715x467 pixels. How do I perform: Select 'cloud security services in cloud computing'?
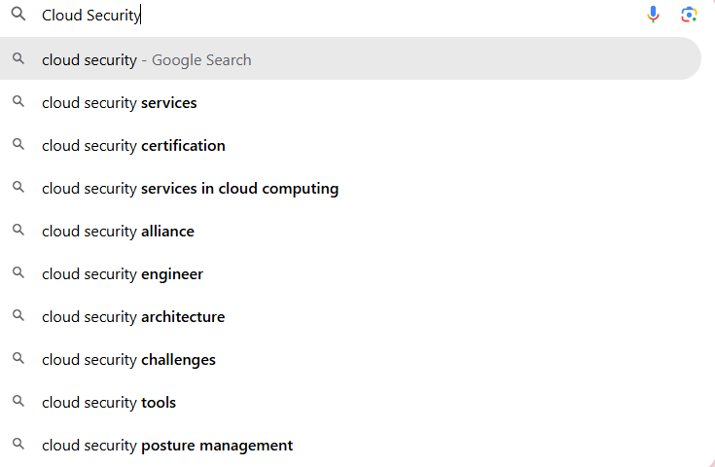pos(350,189)
